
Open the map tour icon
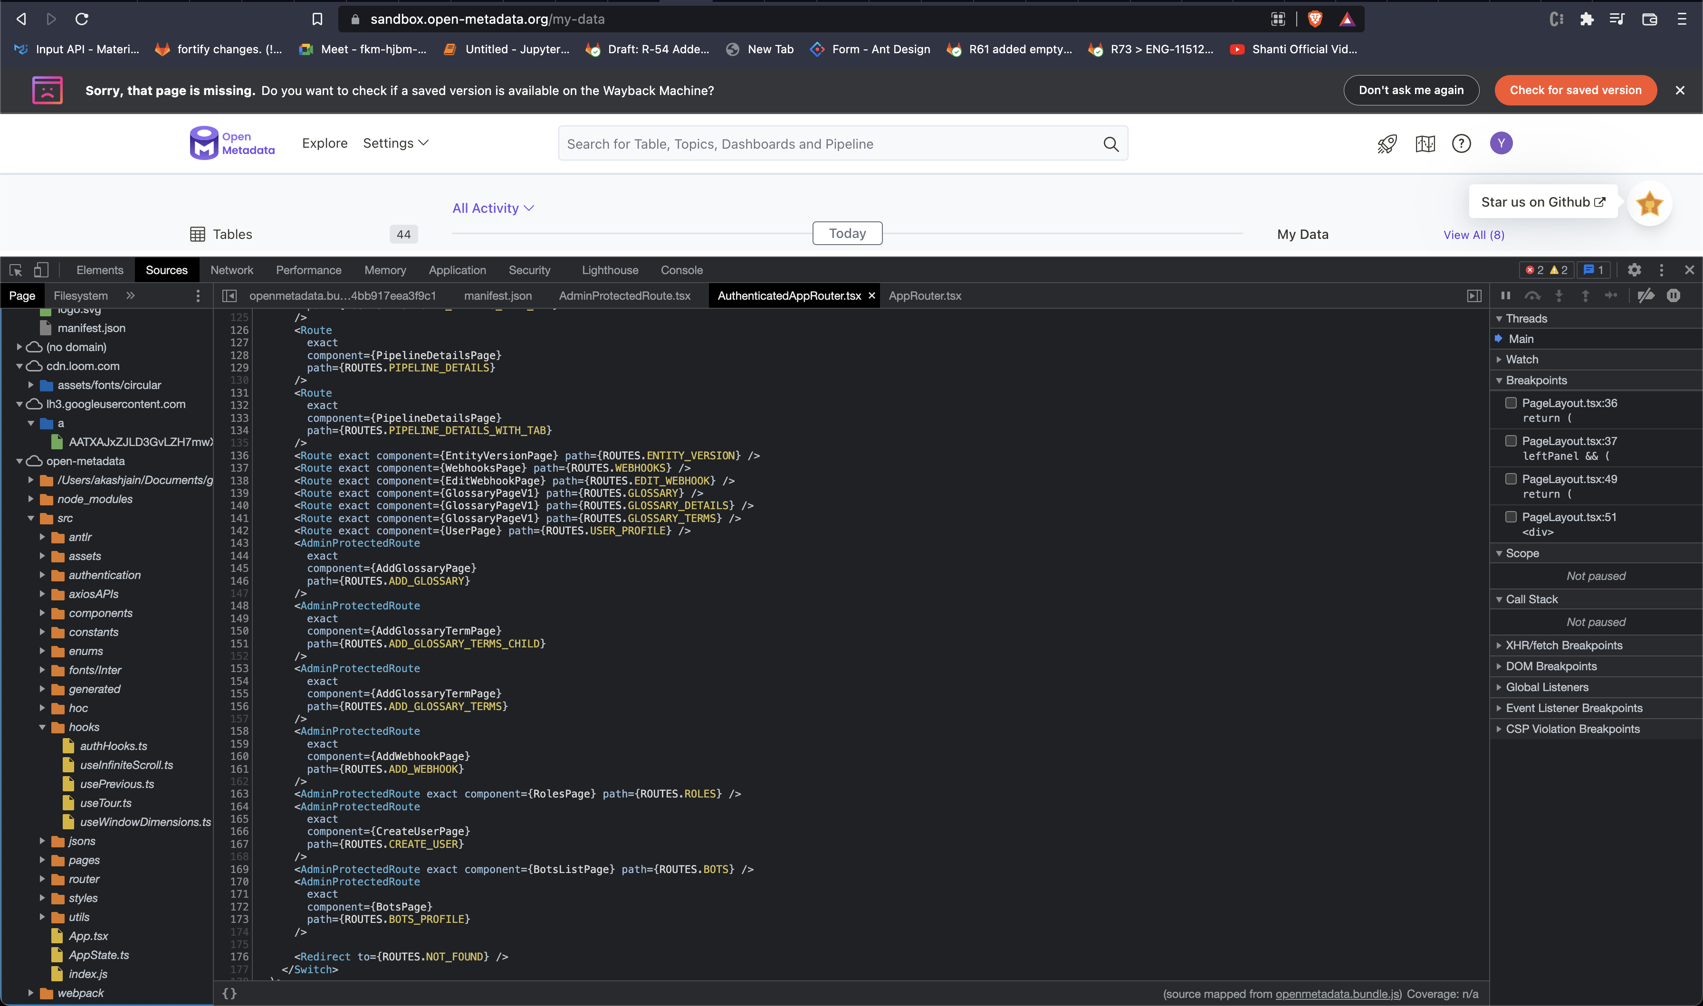click(1425, 144)
